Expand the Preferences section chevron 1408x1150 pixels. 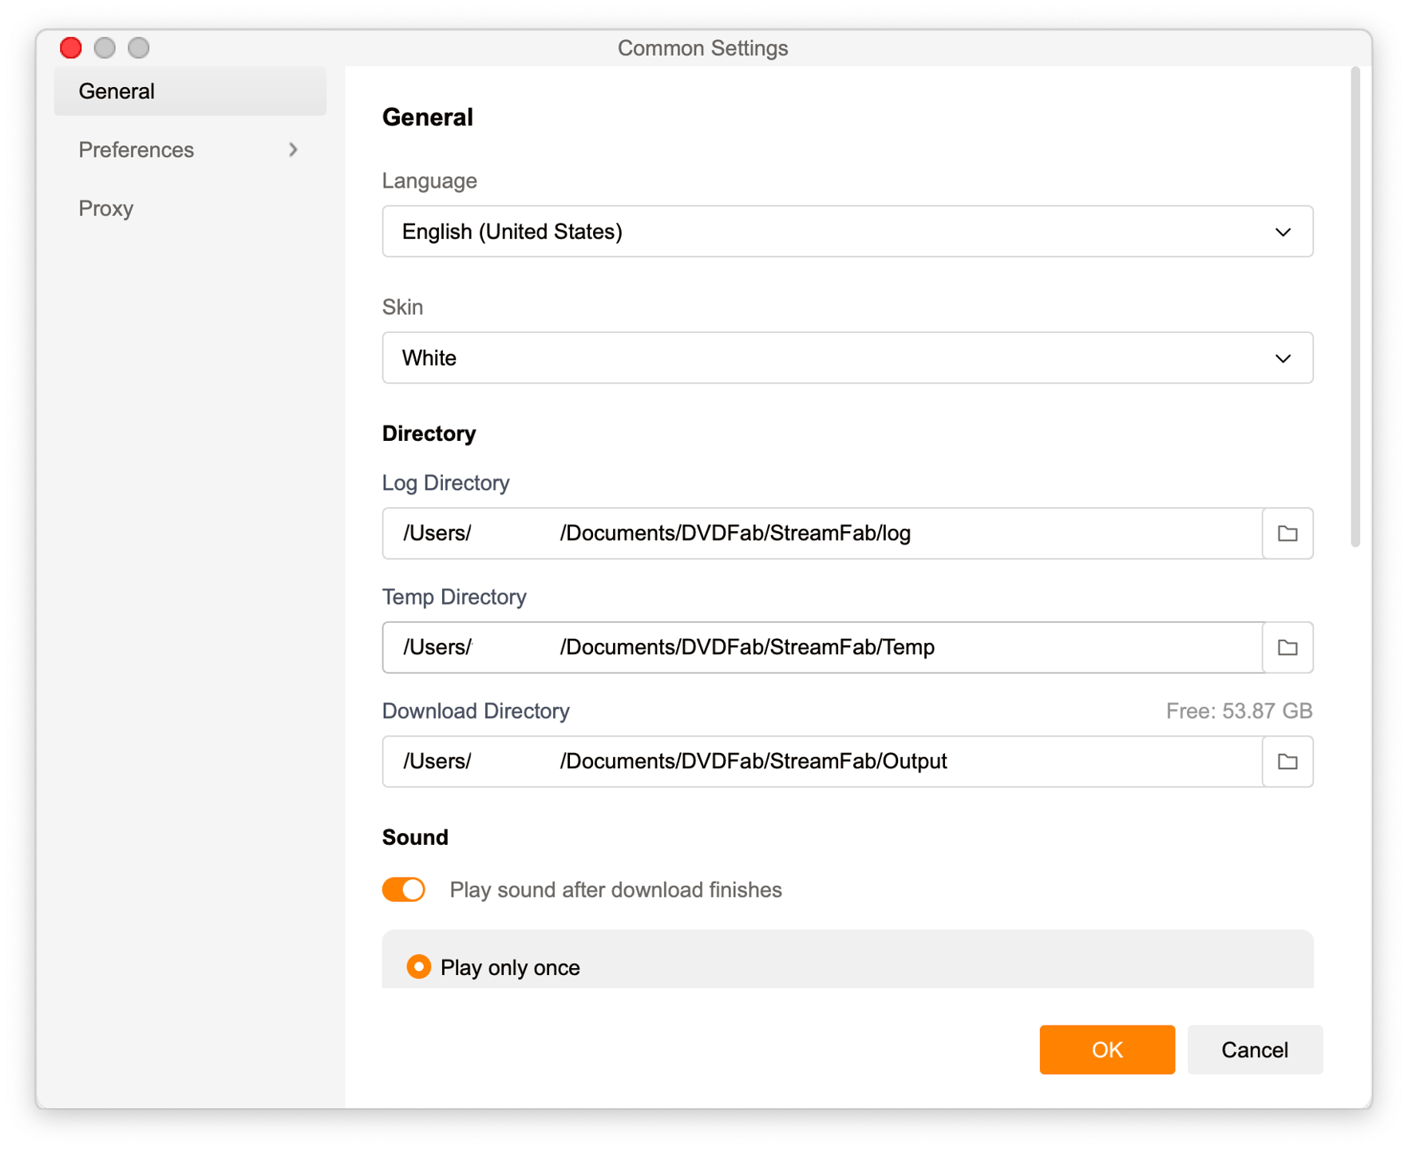[293, 150]
